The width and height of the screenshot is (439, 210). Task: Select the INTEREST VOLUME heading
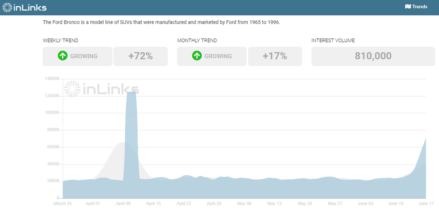(x=333, y=40)
